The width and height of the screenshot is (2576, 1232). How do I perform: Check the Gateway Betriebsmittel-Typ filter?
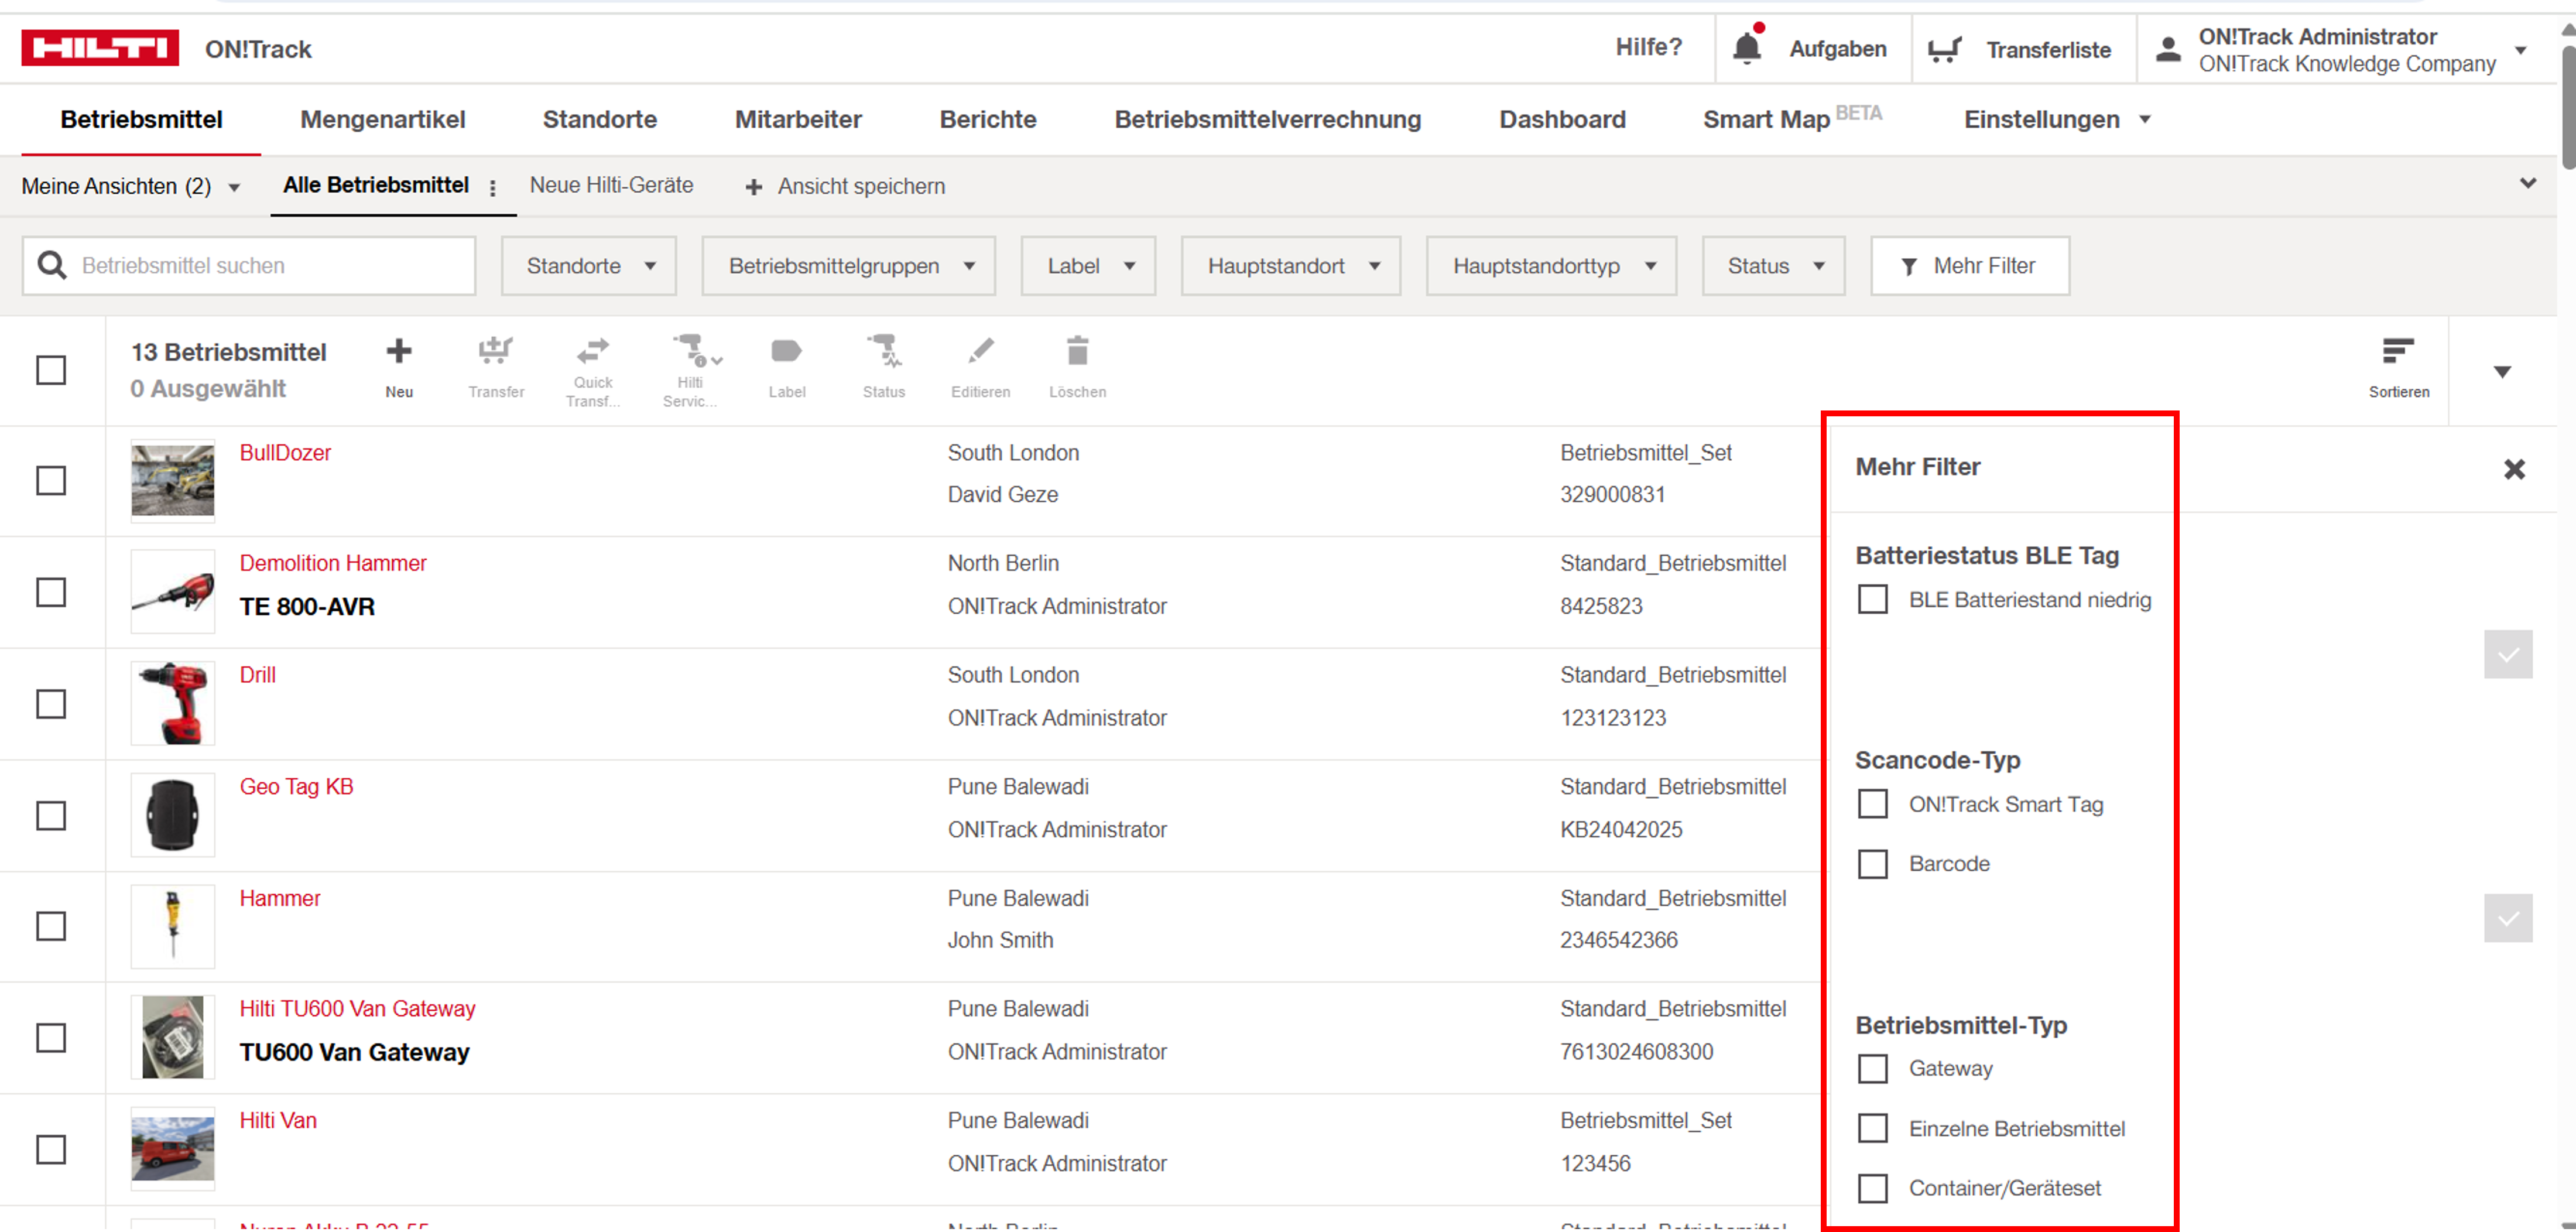1872,1069
